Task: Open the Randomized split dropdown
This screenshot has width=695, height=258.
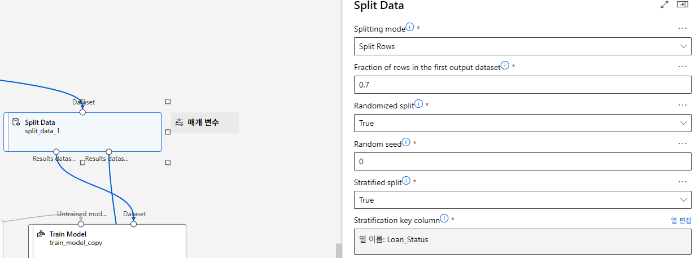Action: [522, 123]
